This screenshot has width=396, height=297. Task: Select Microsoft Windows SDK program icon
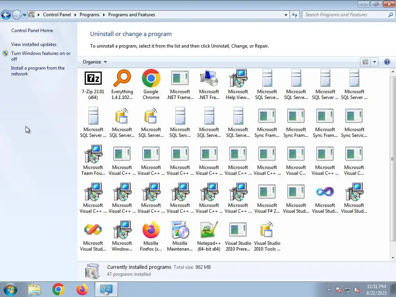(x=122, y=236)
